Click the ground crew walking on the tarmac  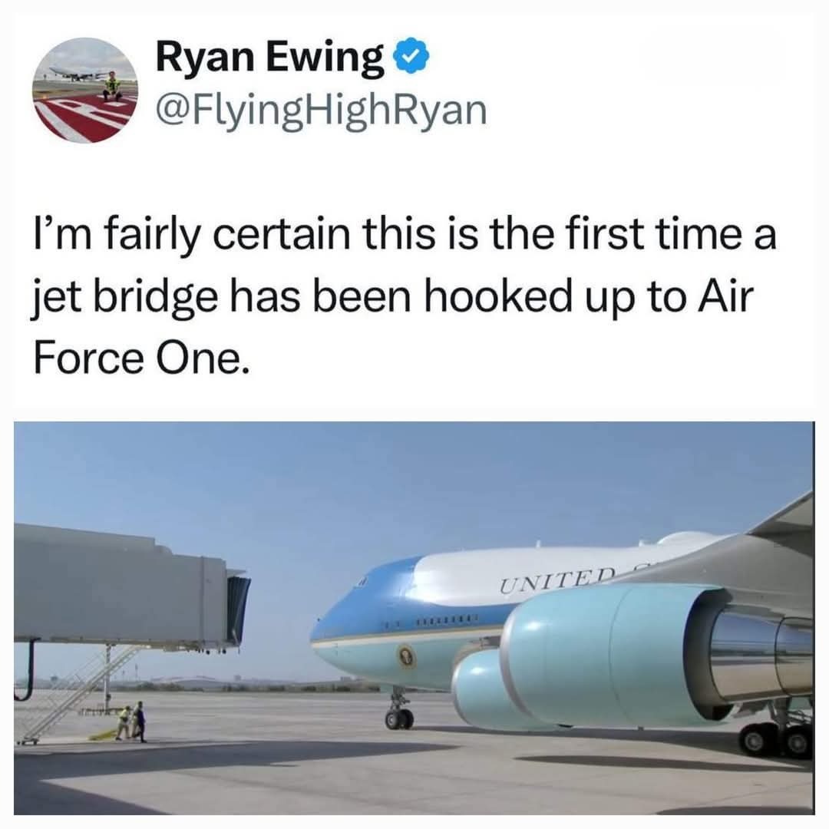click(132, 722)
